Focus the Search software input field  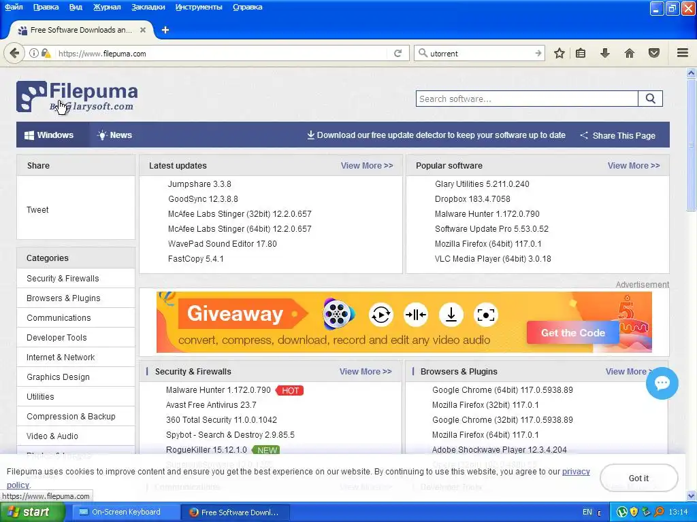coord(527,99)
